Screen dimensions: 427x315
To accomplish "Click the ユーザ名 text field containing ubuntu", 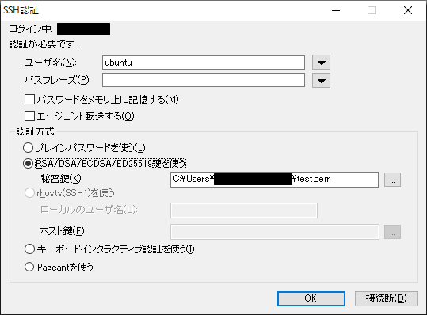I will pyautogui.click(x=204, y=63).
